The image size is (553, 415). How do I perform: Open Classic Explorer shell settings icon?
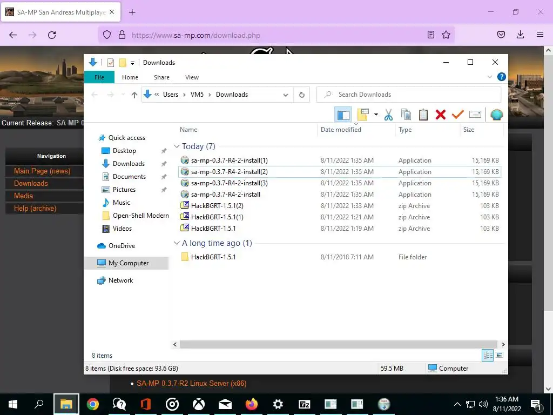coord(497,115)
